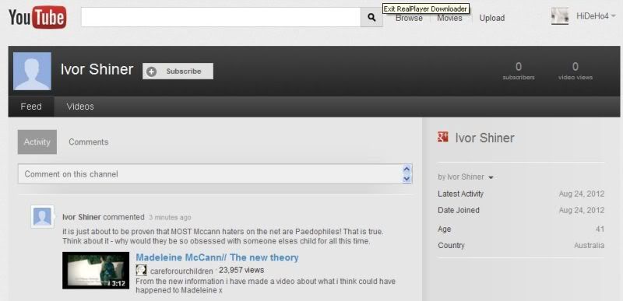
Task: Click the 'Comment on this channel' box
Action: pos(215,174)
